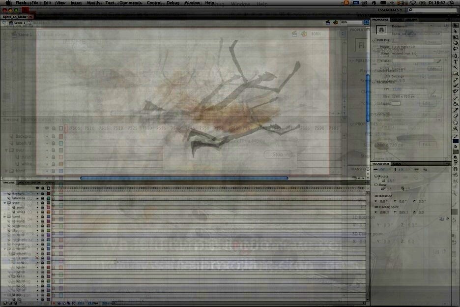Open the Transform panel options menu
The height and width of the screenshot is (307, 460).
point(448,164)
